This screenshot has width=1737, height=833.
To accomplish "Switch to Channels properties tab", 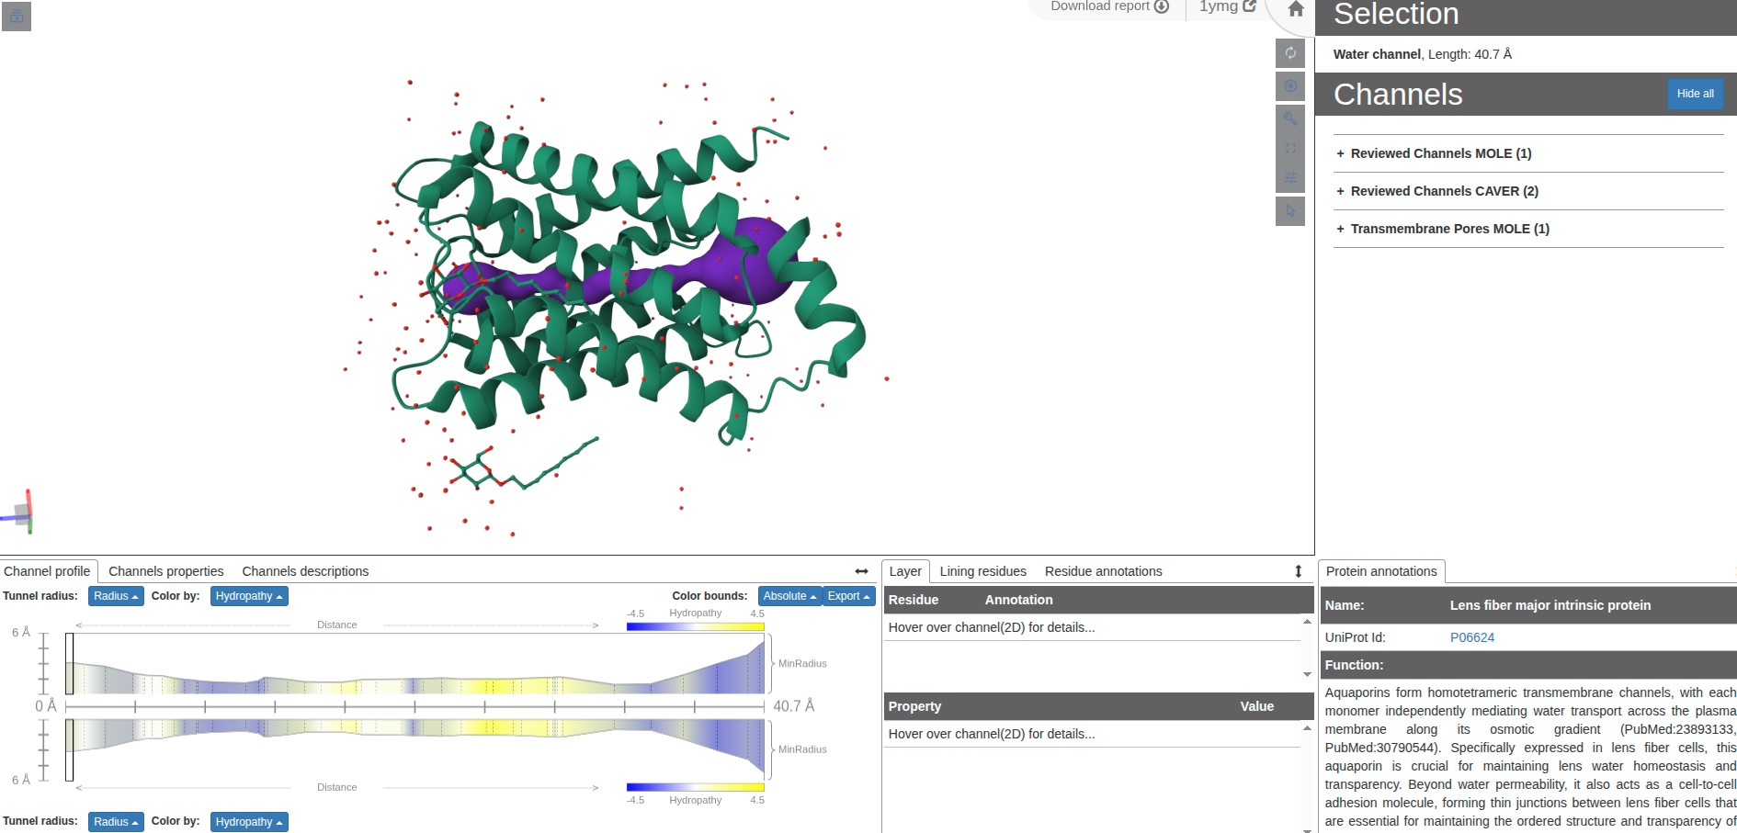I will [166, 571].
